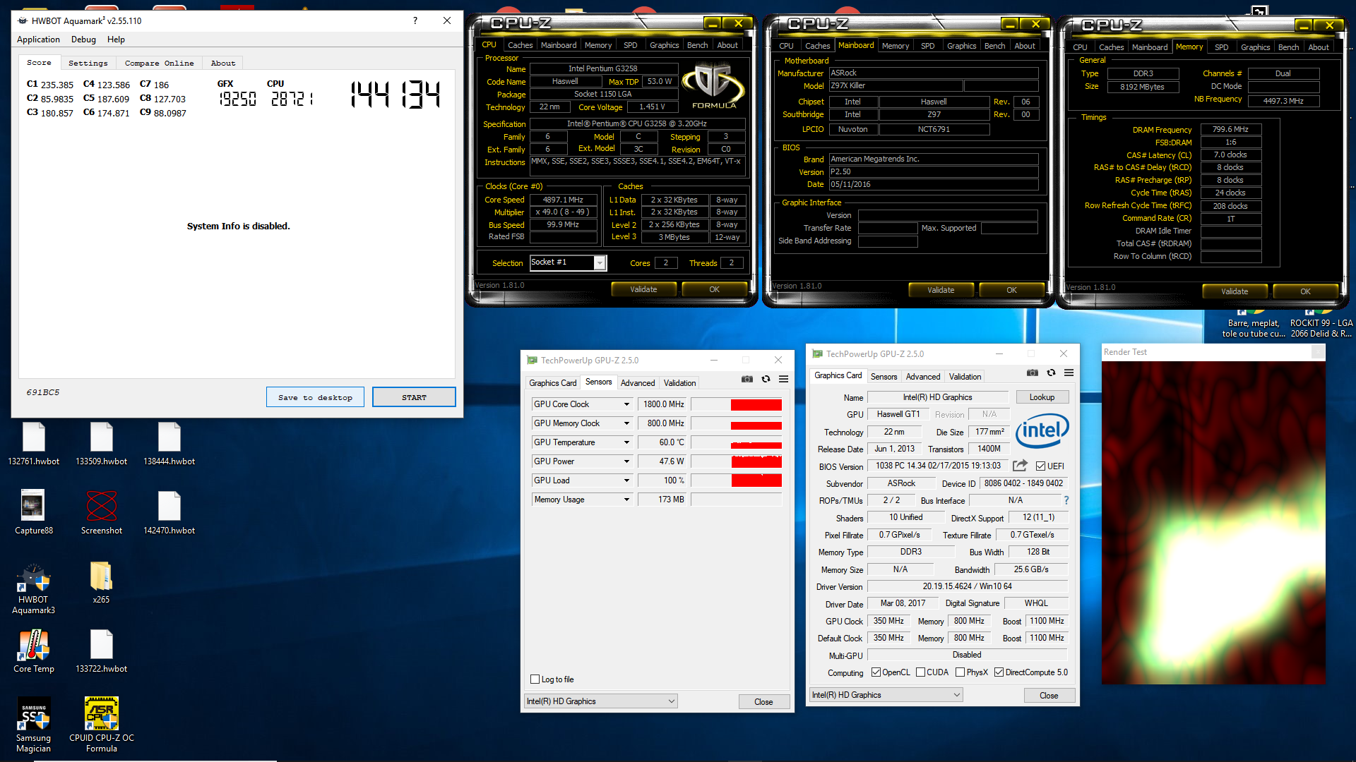Open the Debug menu in Aquamark

coord(83,40)
